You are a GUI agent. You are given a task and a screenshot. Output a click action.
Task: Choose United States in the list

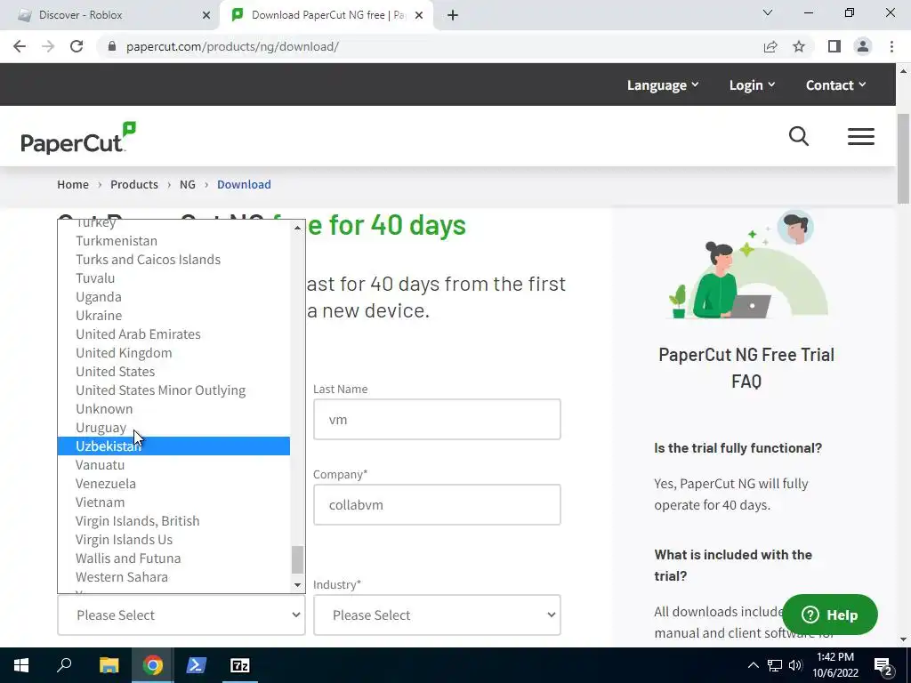click(x=173, y=371)
